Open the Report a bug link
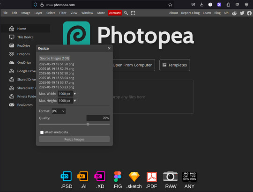Screen dimensions: 253x192 (190, 13)
